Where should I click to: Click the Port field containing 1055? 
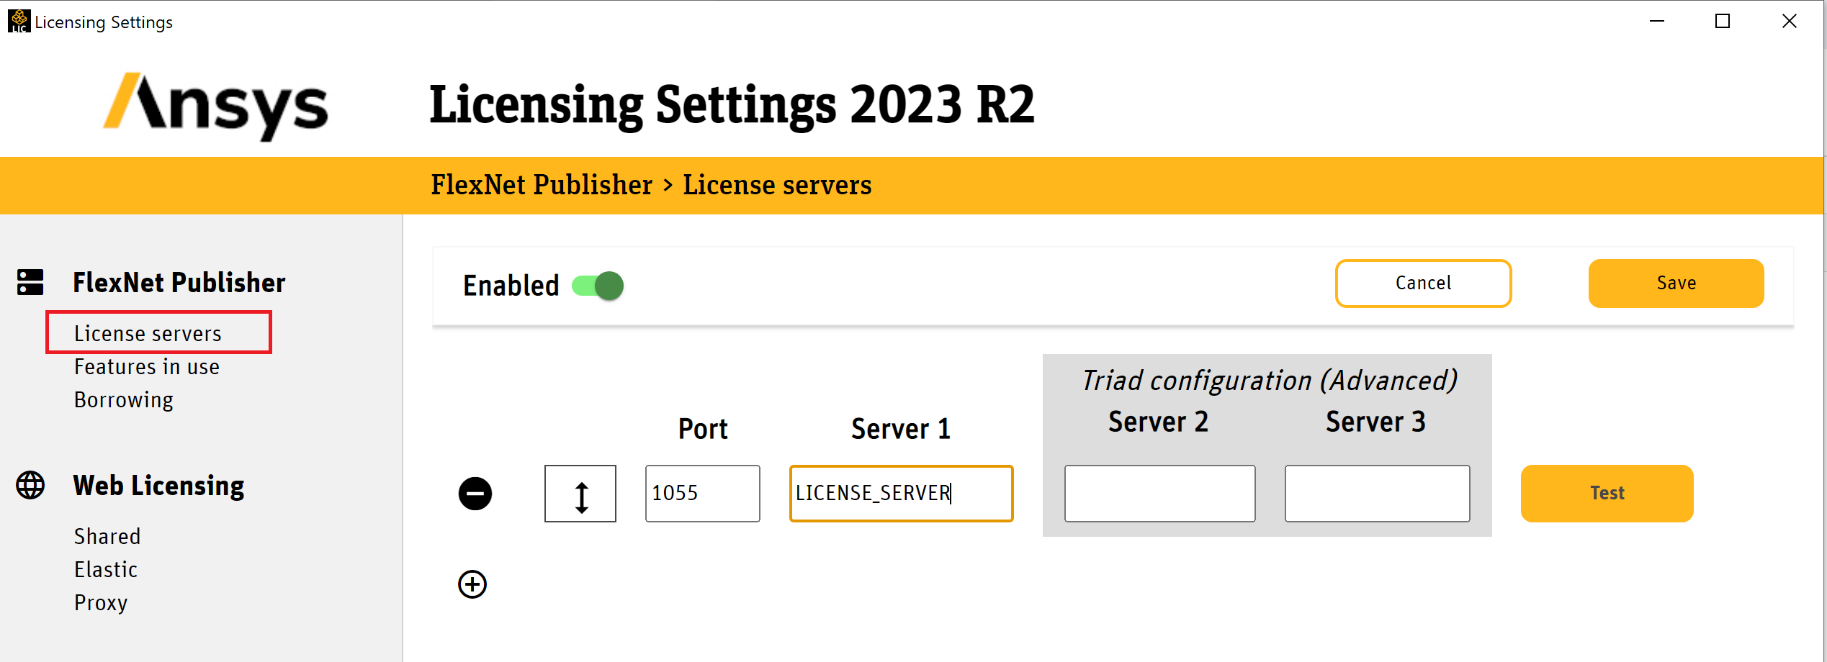point(703,494)
